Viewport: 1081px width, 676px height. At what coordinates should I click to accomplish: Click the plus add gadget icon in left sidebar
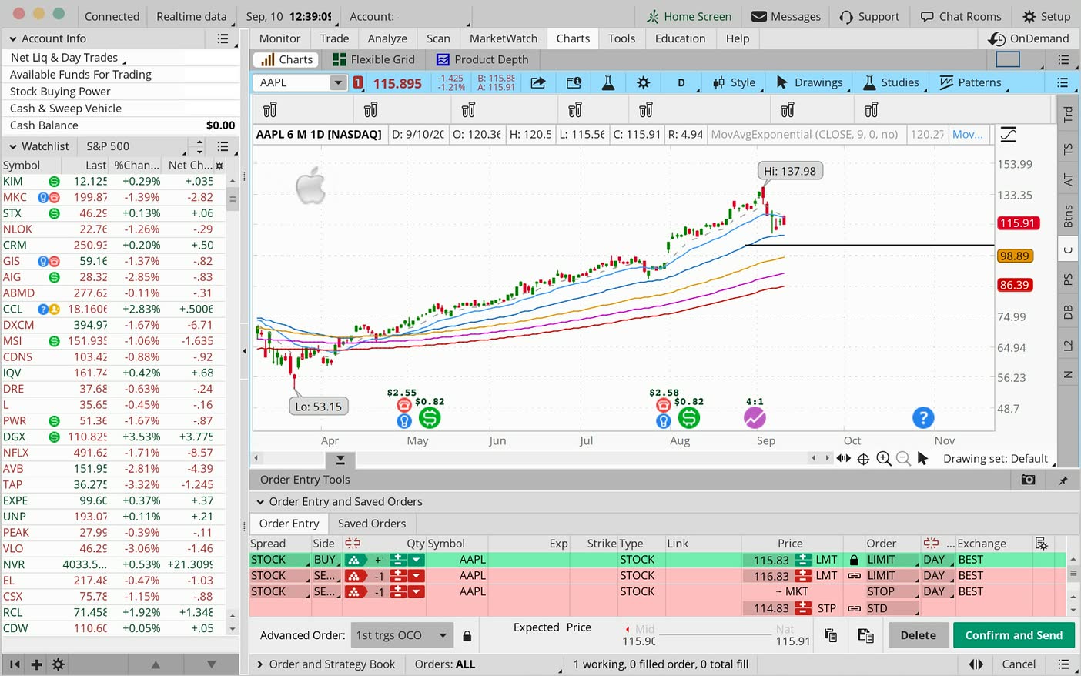point(36,664)
